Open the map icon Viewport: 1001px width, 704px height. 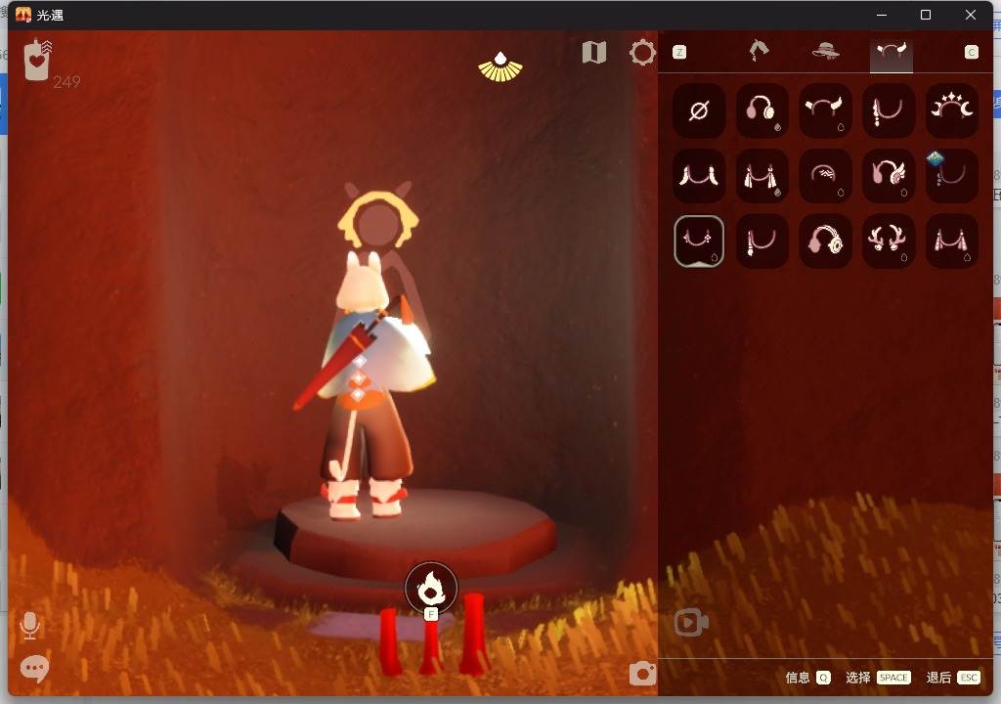pos(594,53)
